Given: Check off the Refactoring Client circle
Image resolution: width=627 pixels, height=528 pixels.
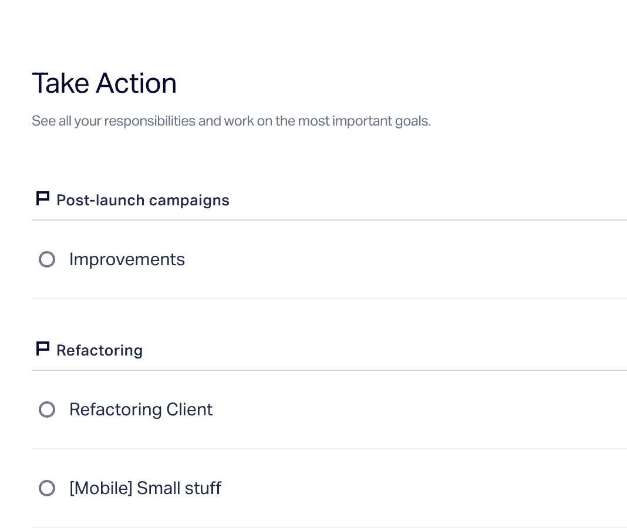Looking at the screenshot, I should pyautogui.click(x=47, y=409).
